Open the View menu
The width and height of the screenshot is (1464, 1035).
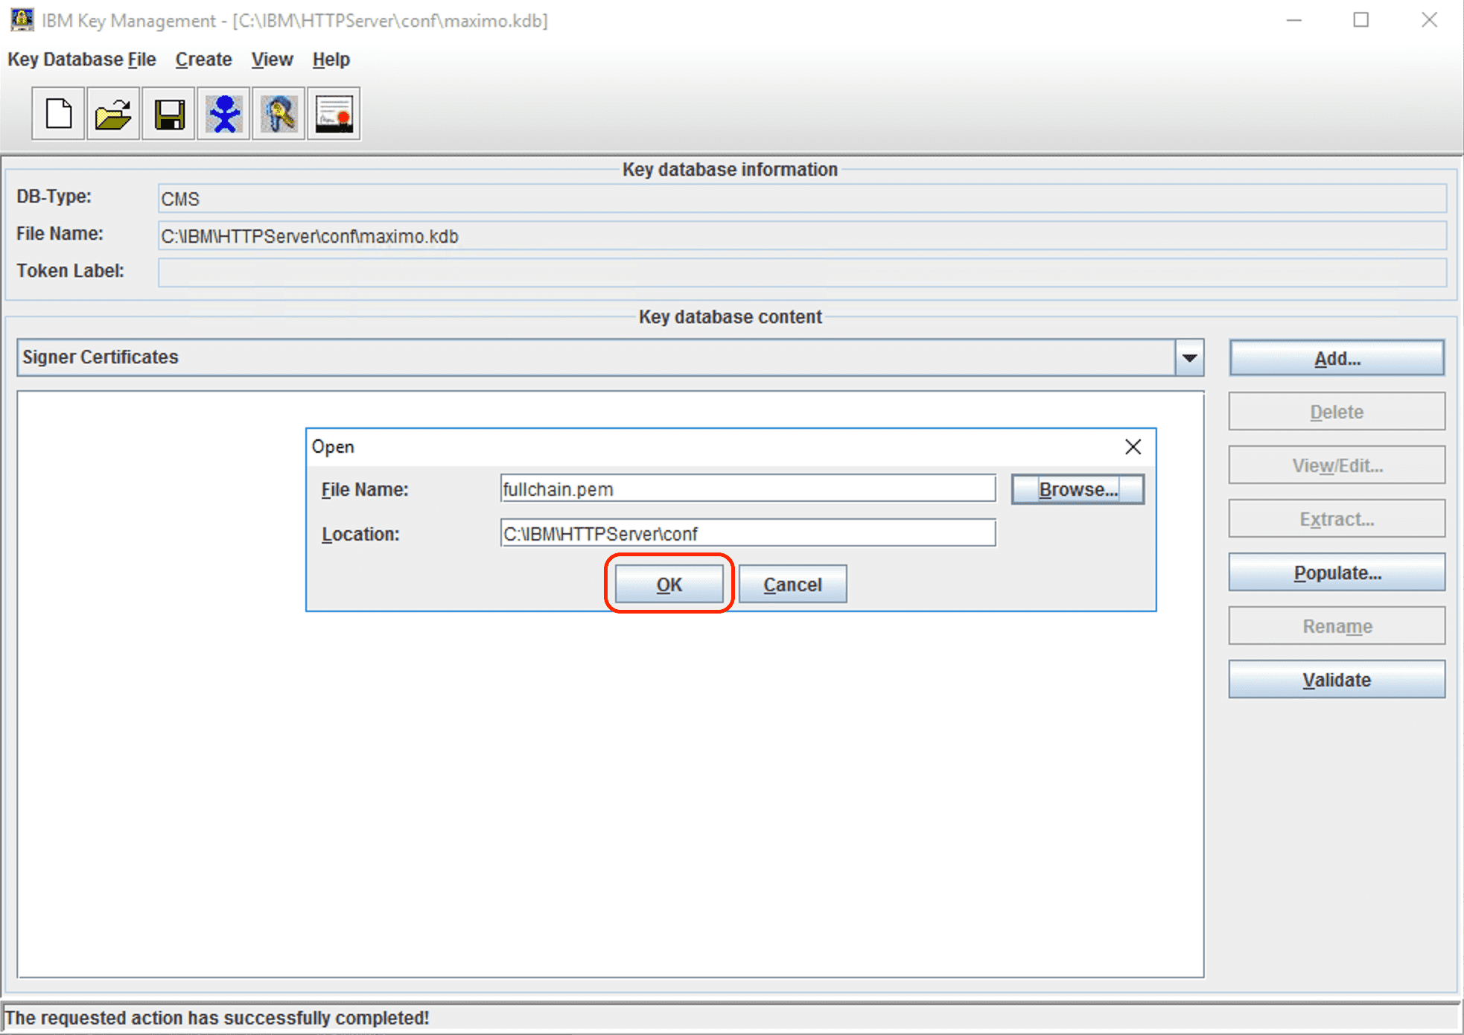[272, 60]
